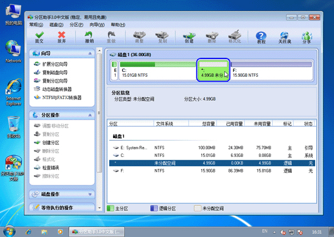Screen dimensions: 334x237
Task: Click the 撤销 (Undo) toolbar icon
Action: [89, 37]
